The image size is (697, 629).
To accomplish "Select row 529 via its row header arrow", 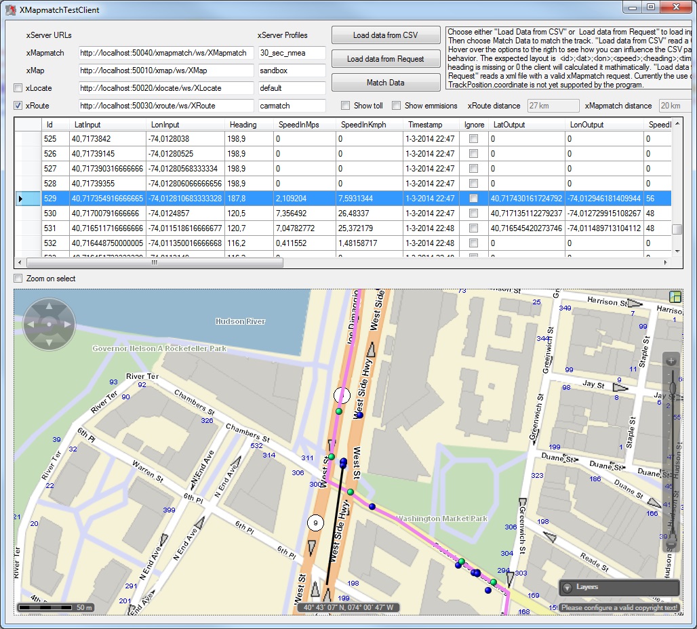I will pos(20,199).
